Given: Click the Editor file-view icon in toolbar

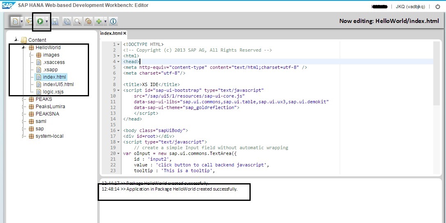Looking at the screenshot, I should tap(15, 21).
